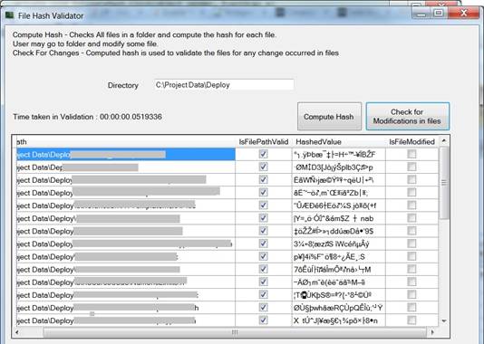Sort by the HashedValue column header
Image resolution: width=484 pixels, height=344 pixels.
point(338,142)
